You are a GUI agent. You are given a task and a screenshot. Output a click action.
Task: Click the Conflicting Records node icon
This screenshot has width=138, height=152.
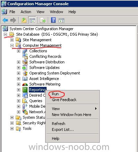click(25, 56)
